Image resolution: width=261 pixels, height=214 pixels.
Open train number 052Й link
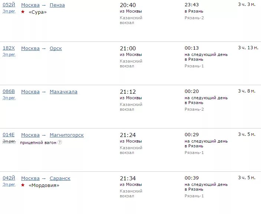[9, 5]
